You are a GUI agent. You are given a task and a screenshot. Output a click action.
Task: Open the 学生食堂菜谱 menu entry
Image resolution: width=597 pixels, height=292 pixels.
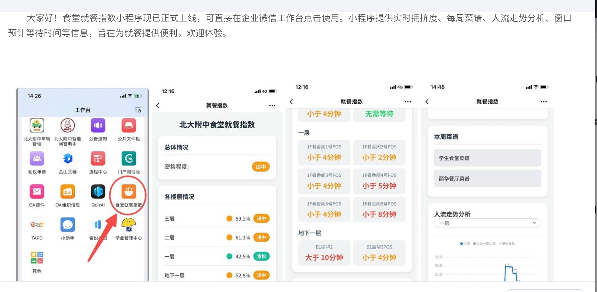pos(487,158)
